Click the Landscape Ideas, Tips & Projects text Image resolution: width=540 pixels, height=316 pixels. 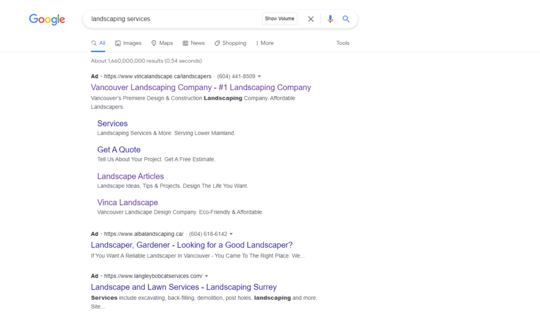172,186
